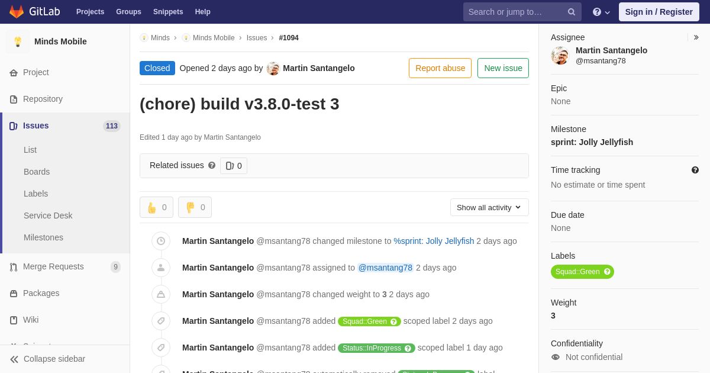Click the Packages icon in sidebar
This screenshot has height=373, width=710.
14,294
